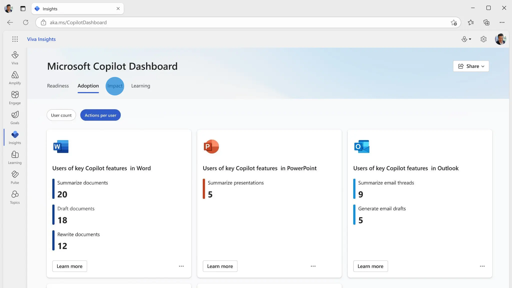Image resolution: width=512 pixels, height=288 pixels.
Task: Click the Engage sidebar icon
Action: coord(15,97)
